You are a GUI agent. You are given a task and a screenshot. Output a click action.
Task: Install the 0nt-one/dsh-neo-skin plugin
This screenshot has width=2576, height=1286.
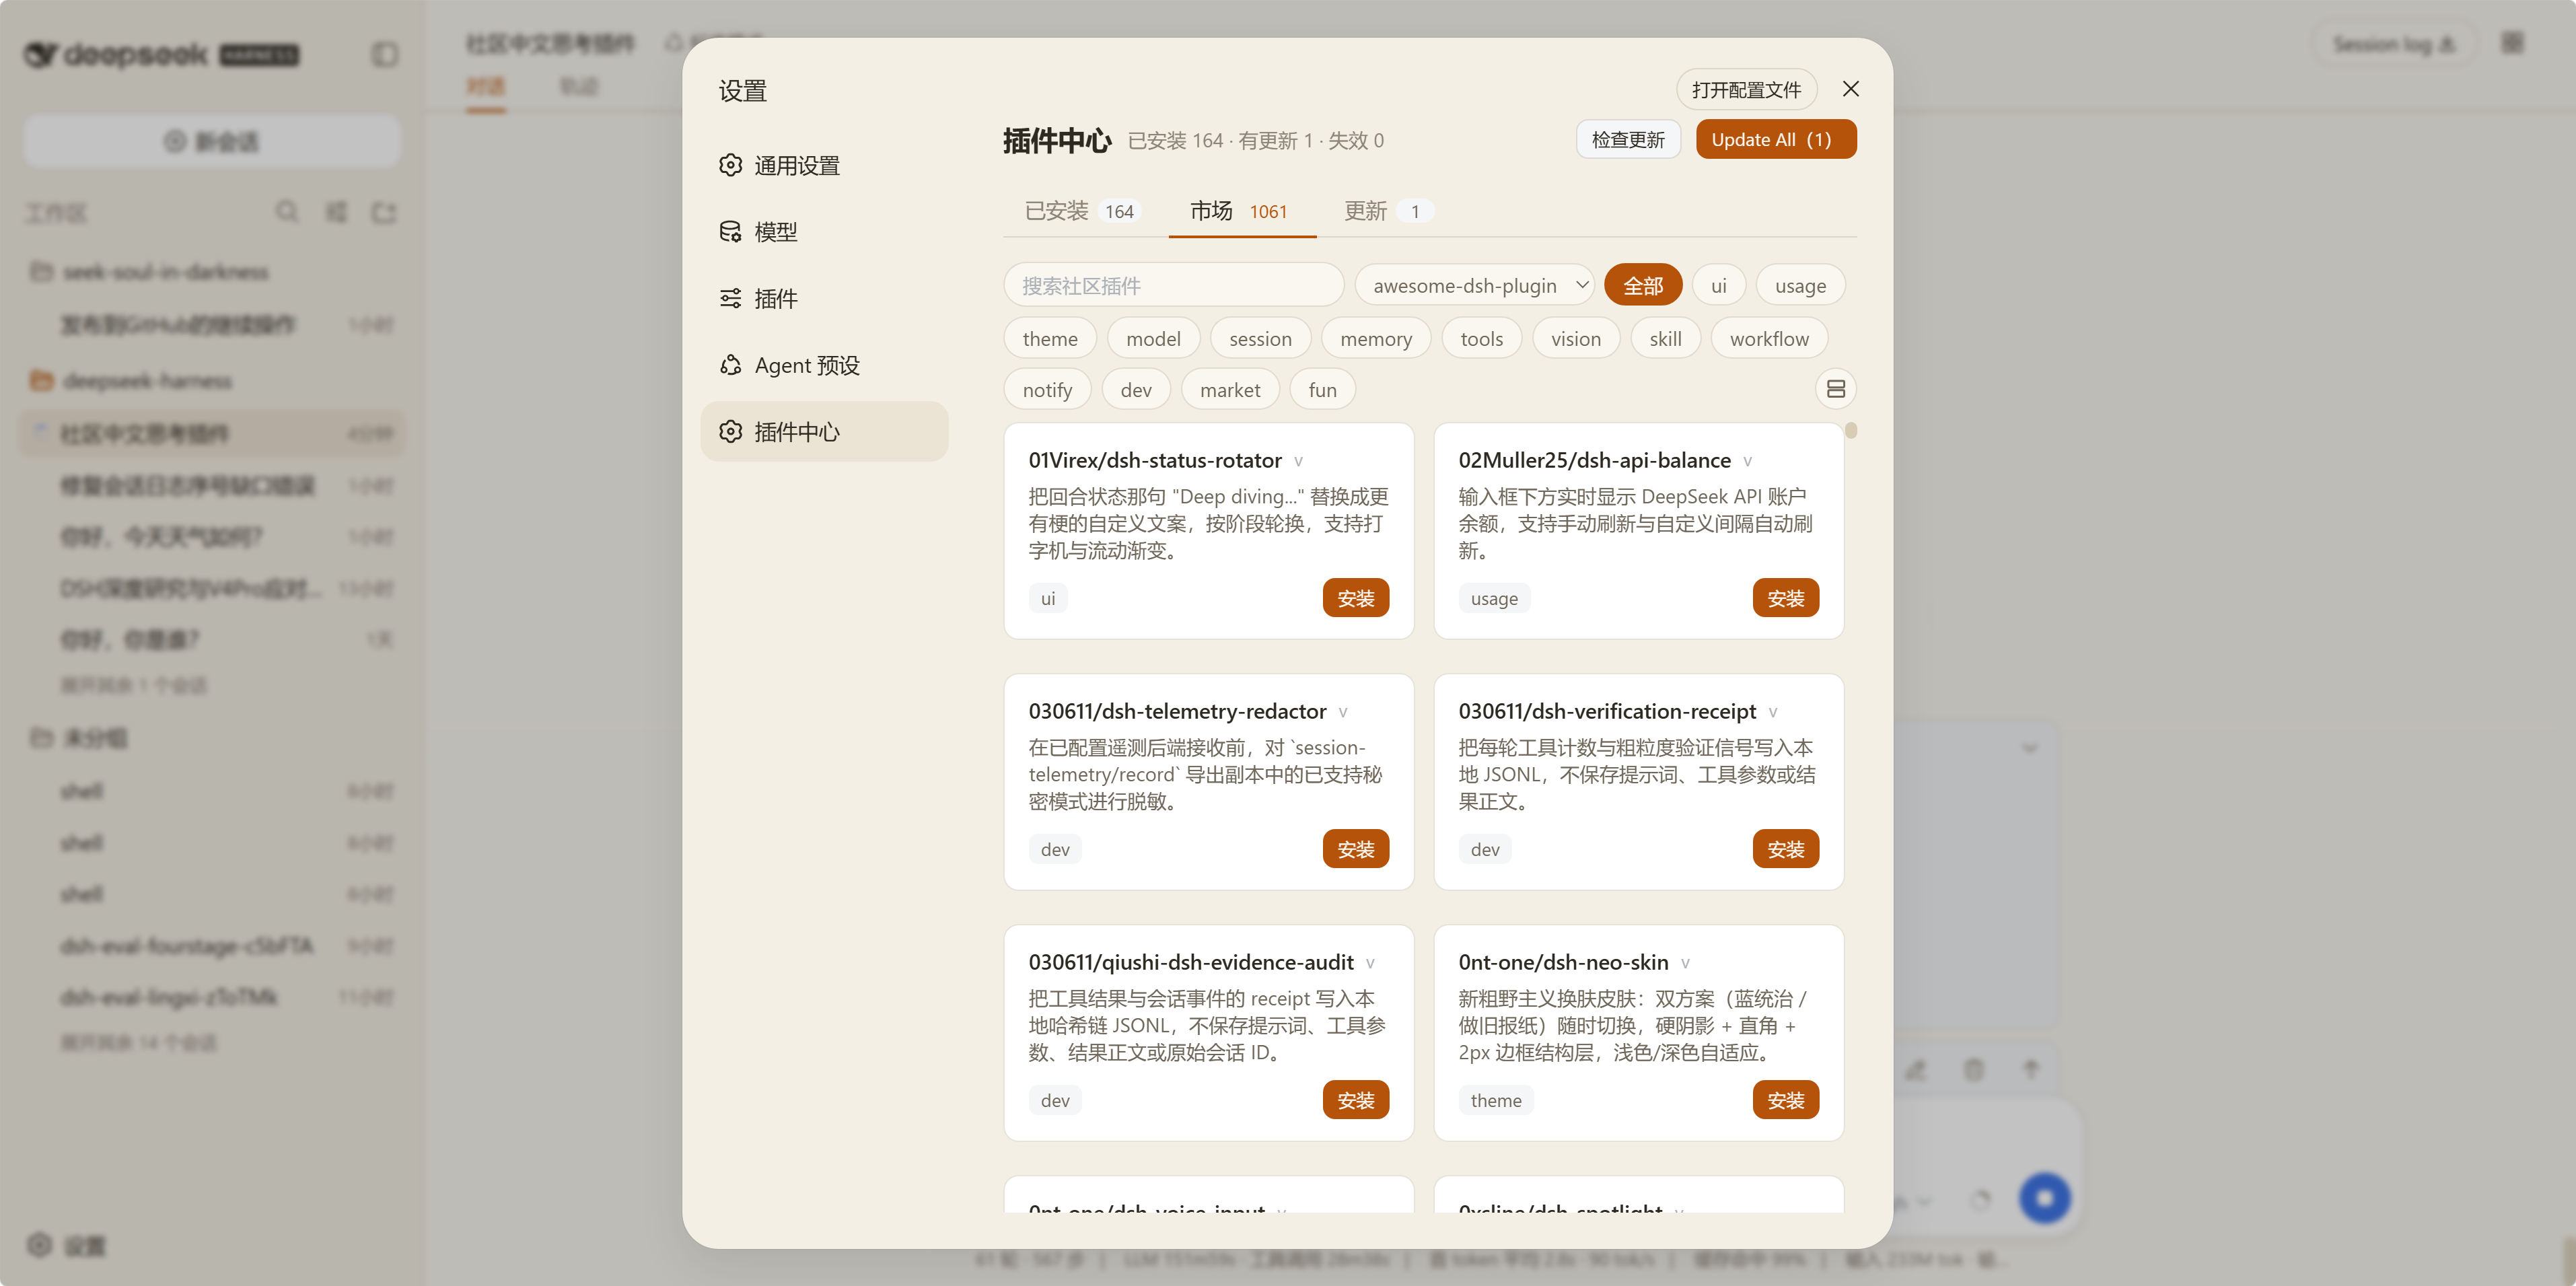coord(1785,1100)
